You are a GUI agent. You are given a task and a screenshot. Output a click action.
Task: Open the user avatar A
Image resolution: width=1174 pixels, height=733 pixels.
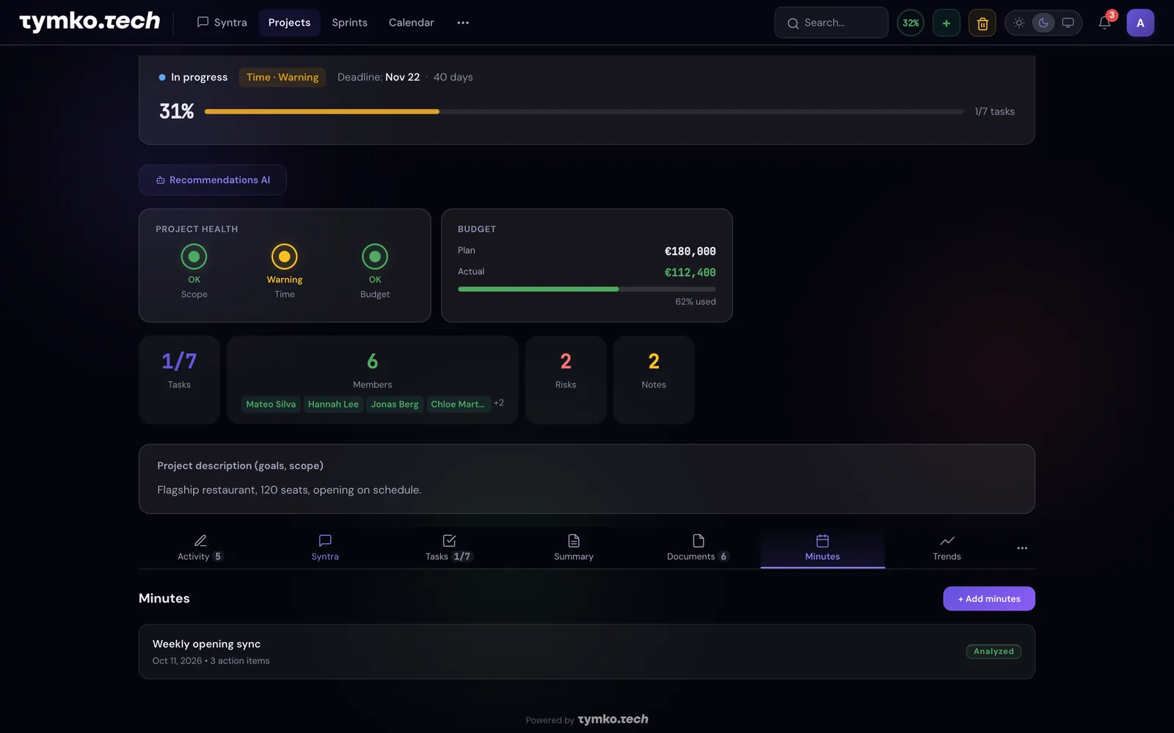click(1140, 23)
